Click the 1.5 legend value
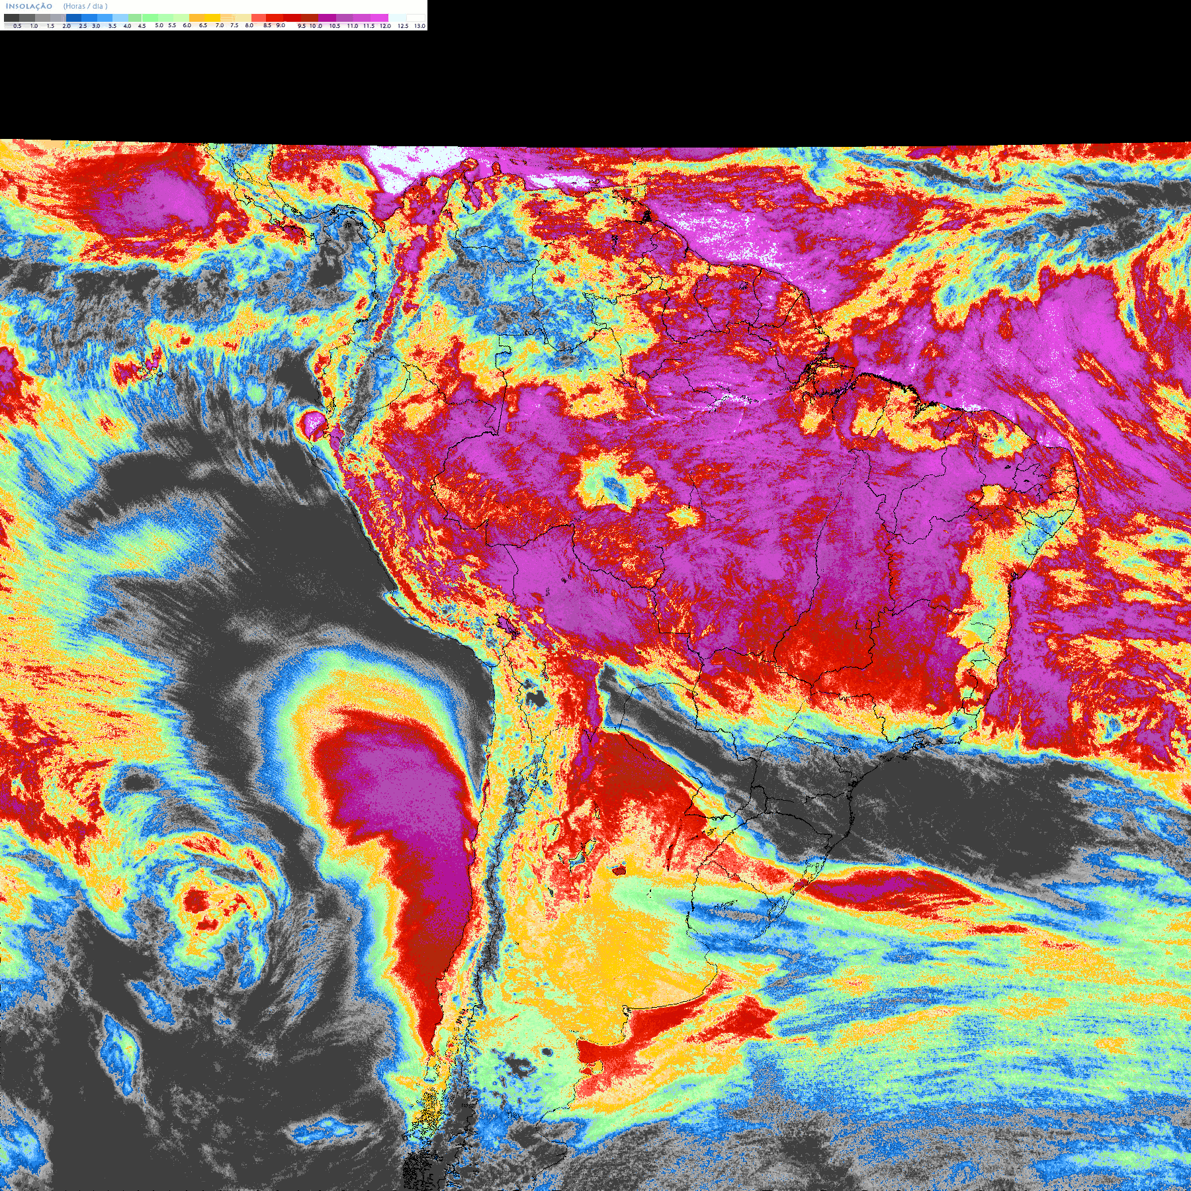The height and width of the screenshot is (1191, 1191). pos(50,26)
